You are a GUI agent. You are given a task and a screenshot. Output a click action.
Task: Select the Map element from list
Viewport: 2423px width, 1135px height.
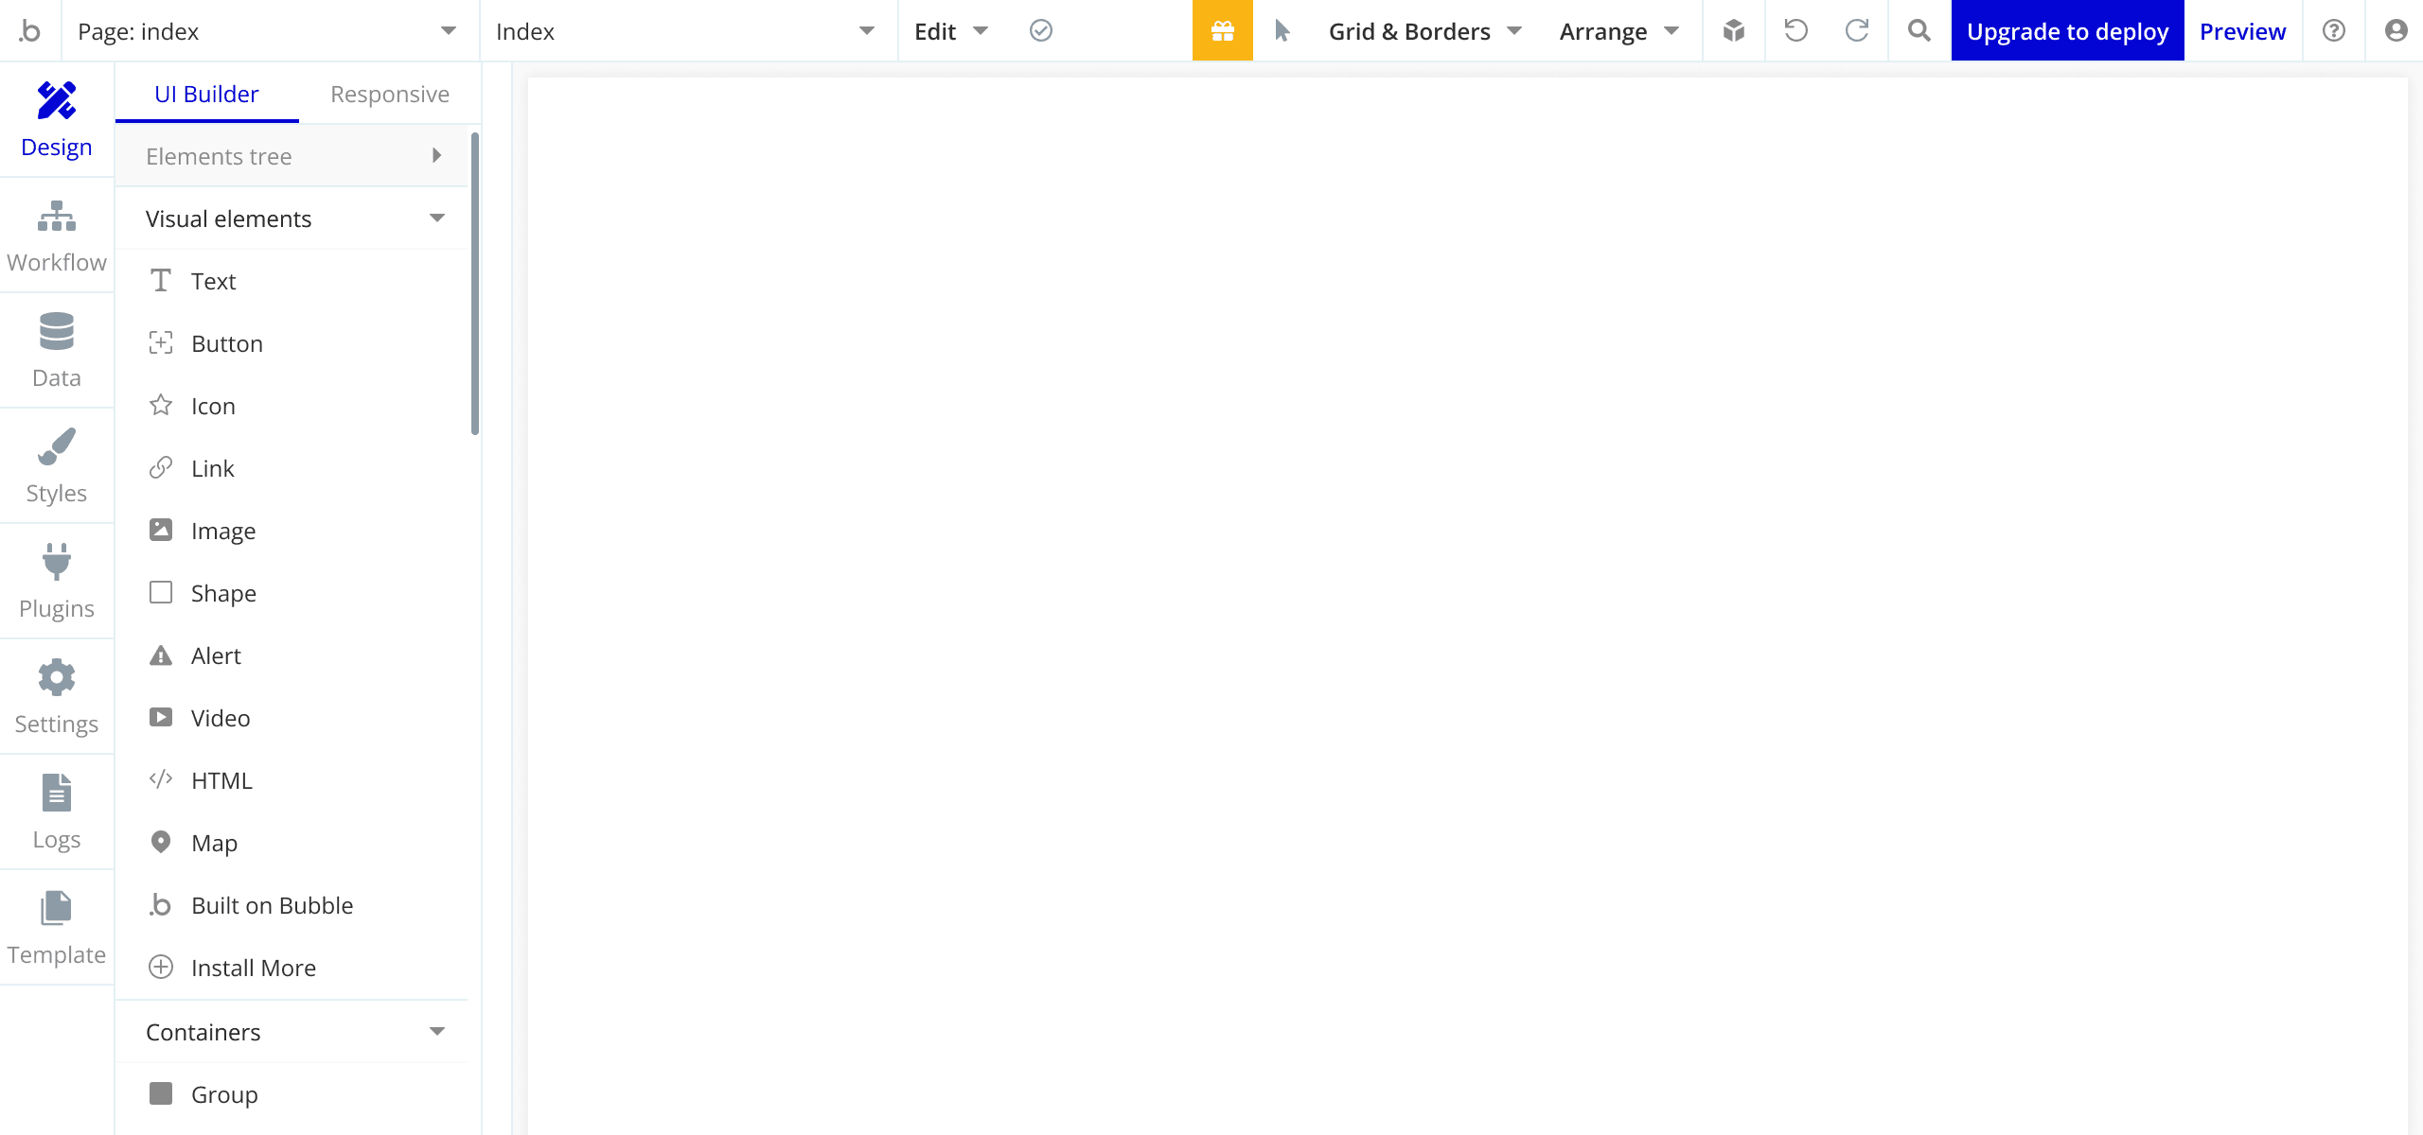click(213, 842)
